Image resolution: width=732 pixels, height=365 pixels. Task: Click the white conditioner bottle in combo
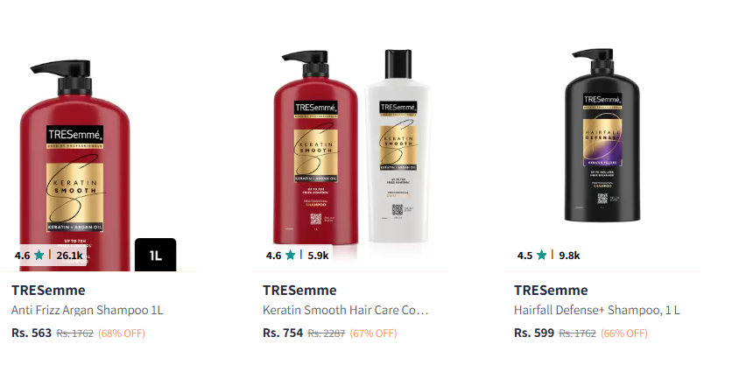coord(398,145)
